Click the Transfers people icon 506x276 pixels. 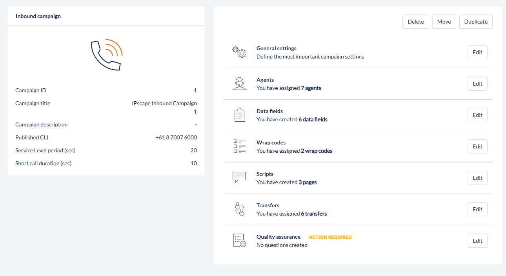tap(239, 209)
